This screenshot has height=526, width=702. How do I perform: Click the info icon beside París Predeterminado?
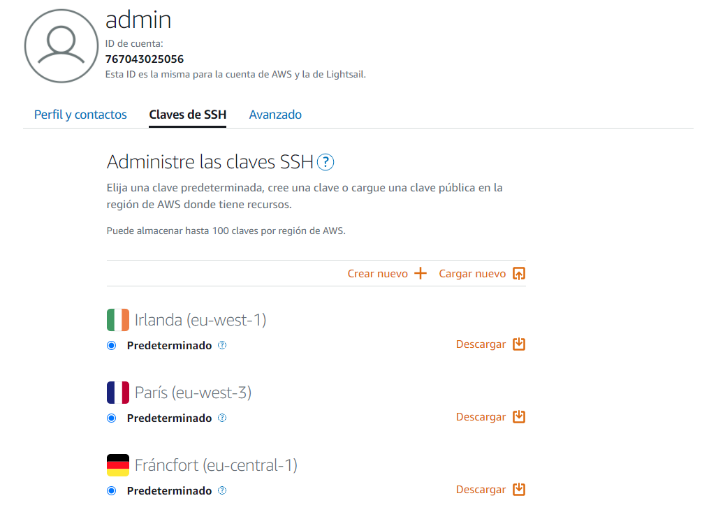(x=222, y=418)
